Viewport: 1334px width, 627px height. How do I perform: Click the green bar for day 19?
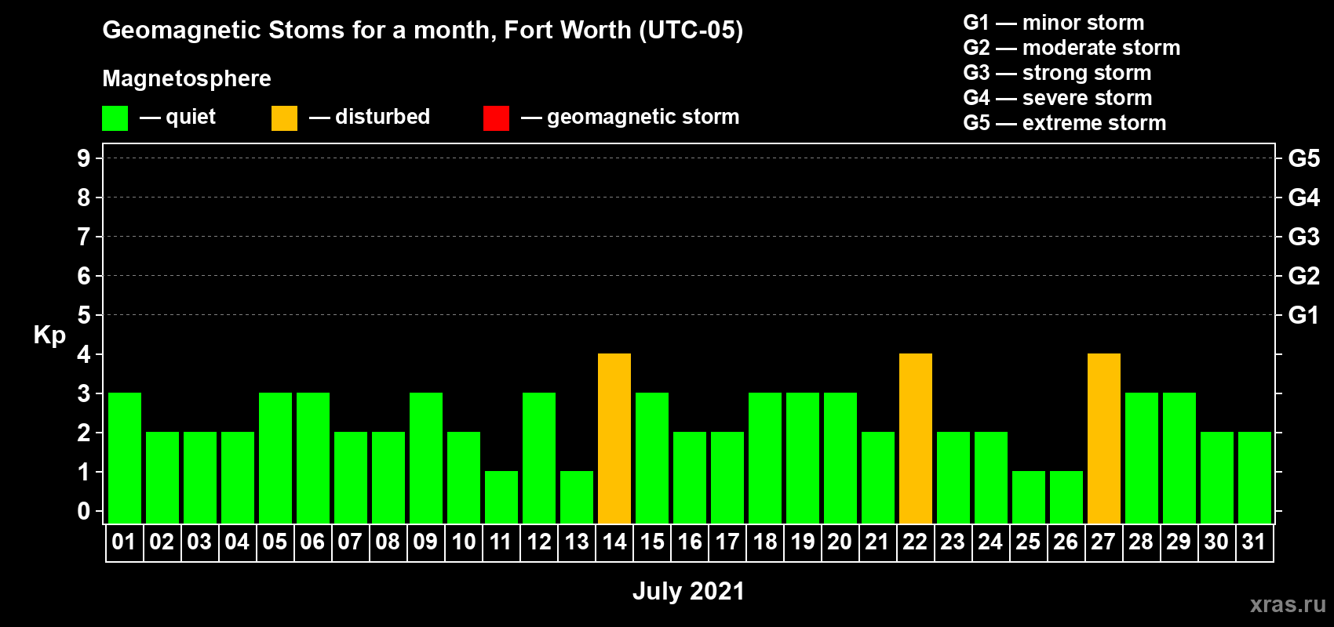click(803, 458)
